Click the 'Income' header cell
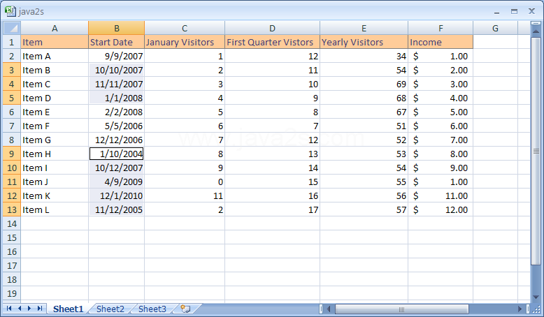Viewport: 544px width, 317px height. pyautogui.click(x=441, y=42)
